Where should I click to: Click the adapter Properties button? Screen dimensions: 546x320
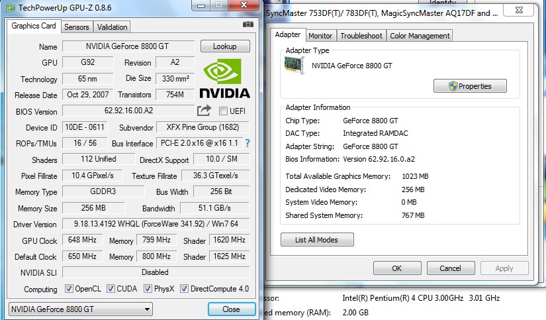[x=470, y=86]
